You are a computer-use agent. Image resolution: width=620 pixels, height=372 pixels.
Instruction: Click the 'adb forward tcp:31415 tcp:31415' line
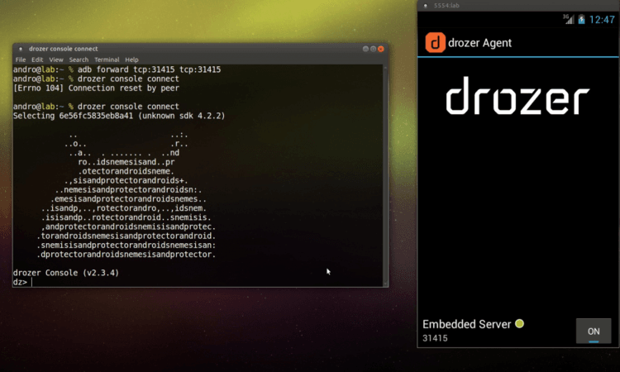click(x=117, y=69)
